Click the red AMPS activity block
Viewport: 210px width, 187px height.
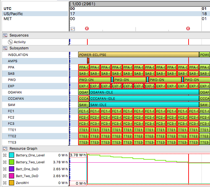(x=88, y=61)
